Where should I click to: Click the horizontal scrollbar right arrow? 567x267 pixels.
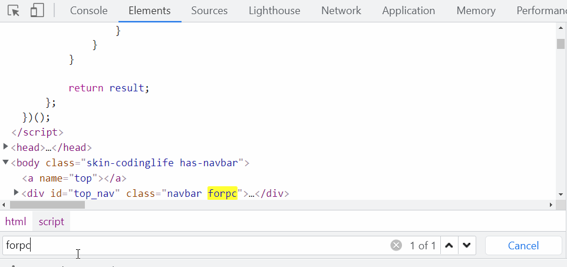(551, 205)
